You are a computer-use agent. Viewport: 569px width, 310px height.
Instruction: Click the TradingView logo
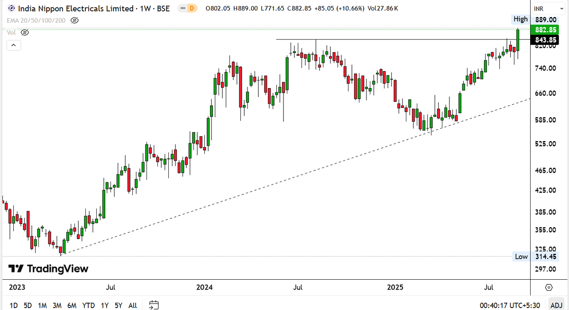pyautogui.click(x=49, y=269)
